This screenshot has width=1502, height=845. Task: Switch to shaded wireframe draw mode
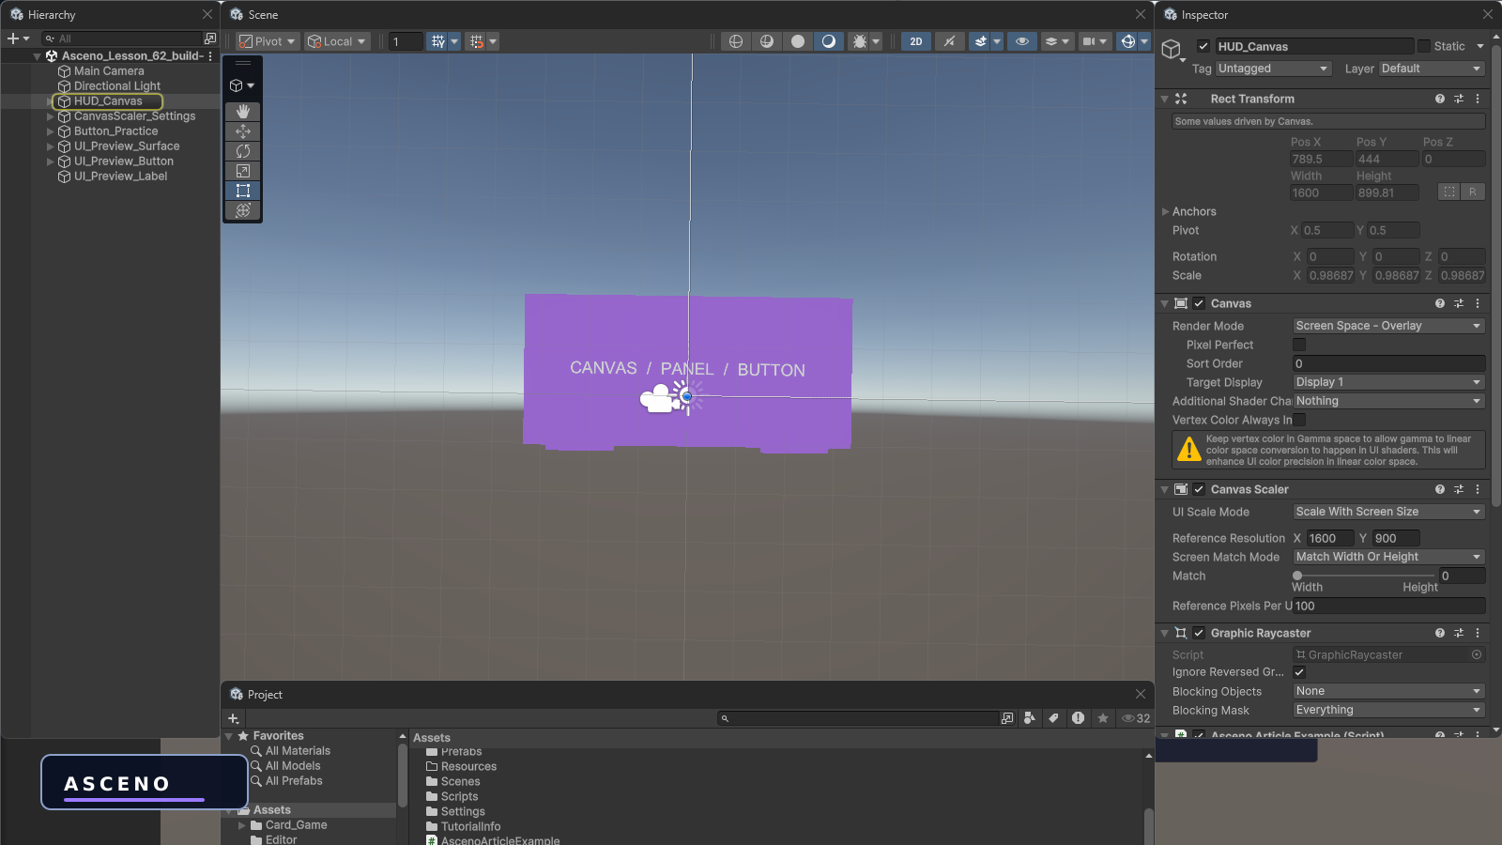pyautogui.click(x=767, y=41)
